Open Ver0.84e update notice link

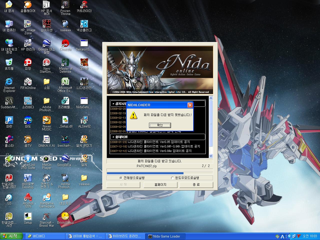point(159,151)
